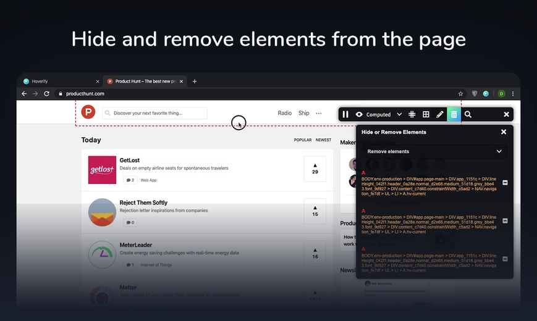The width and height of the screenshot is (537, 321).
Task: Go forward in browser history
Action: [x=35, y=93]
